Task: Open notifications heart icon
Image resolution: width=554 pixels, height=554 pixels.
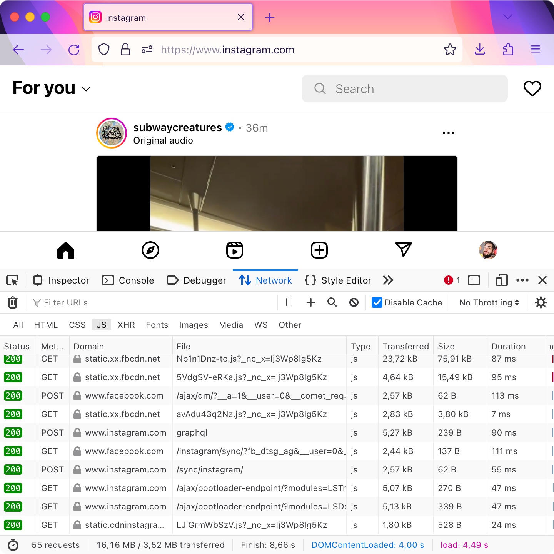Action: [532, 89]
